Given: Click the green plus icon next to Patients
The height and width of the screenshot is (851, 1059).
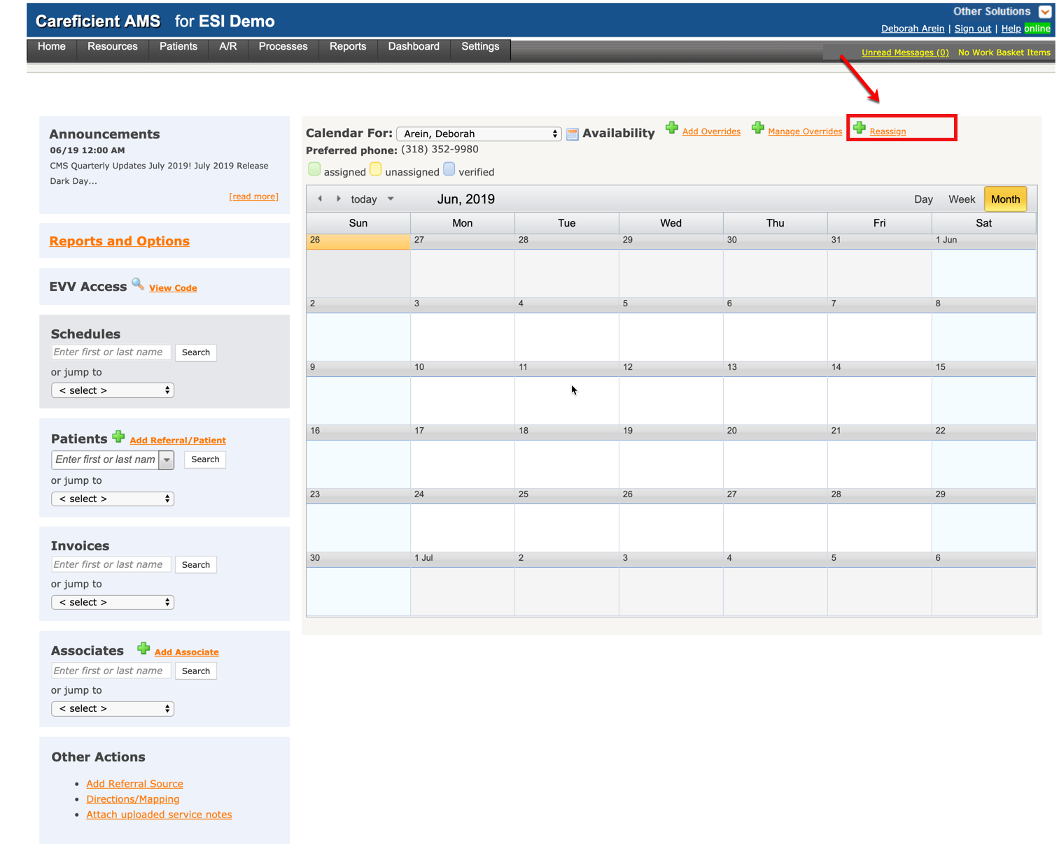Looking at the screenshot, I should pos(118,437).
